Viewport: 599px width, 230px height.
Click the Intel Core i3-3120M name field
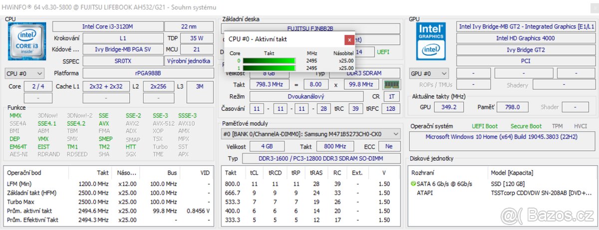107,26
